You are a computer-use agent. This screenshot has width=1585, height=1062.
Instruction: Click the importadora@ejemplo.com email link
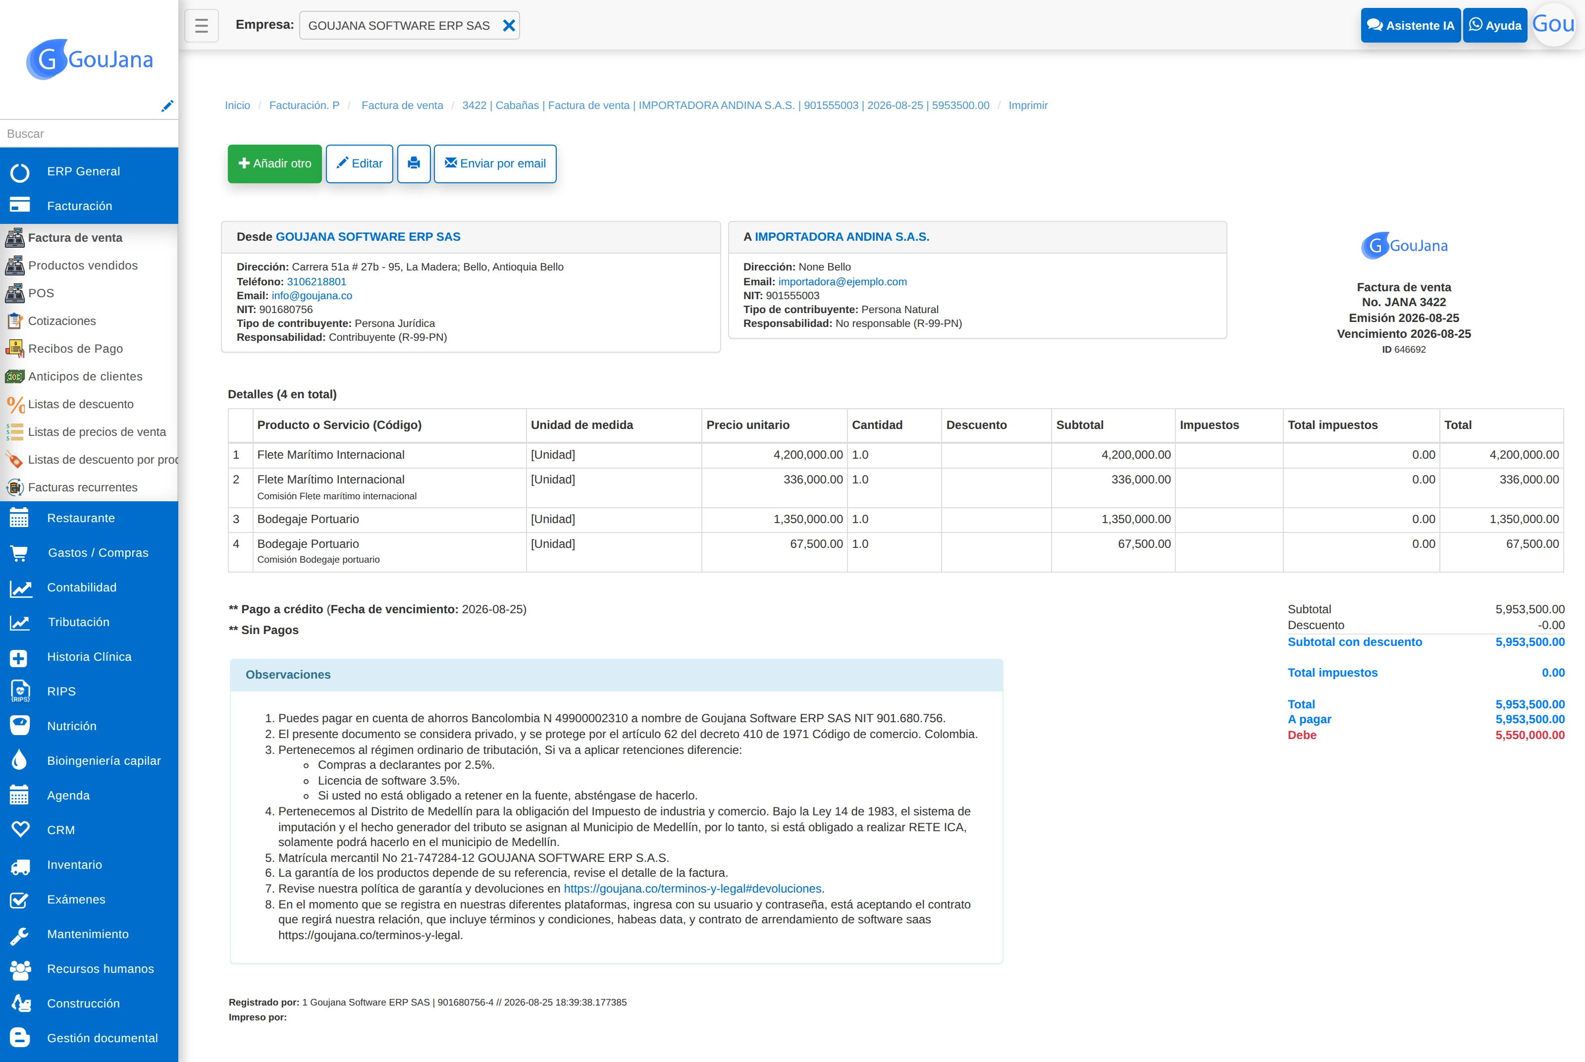coord(842,282)
